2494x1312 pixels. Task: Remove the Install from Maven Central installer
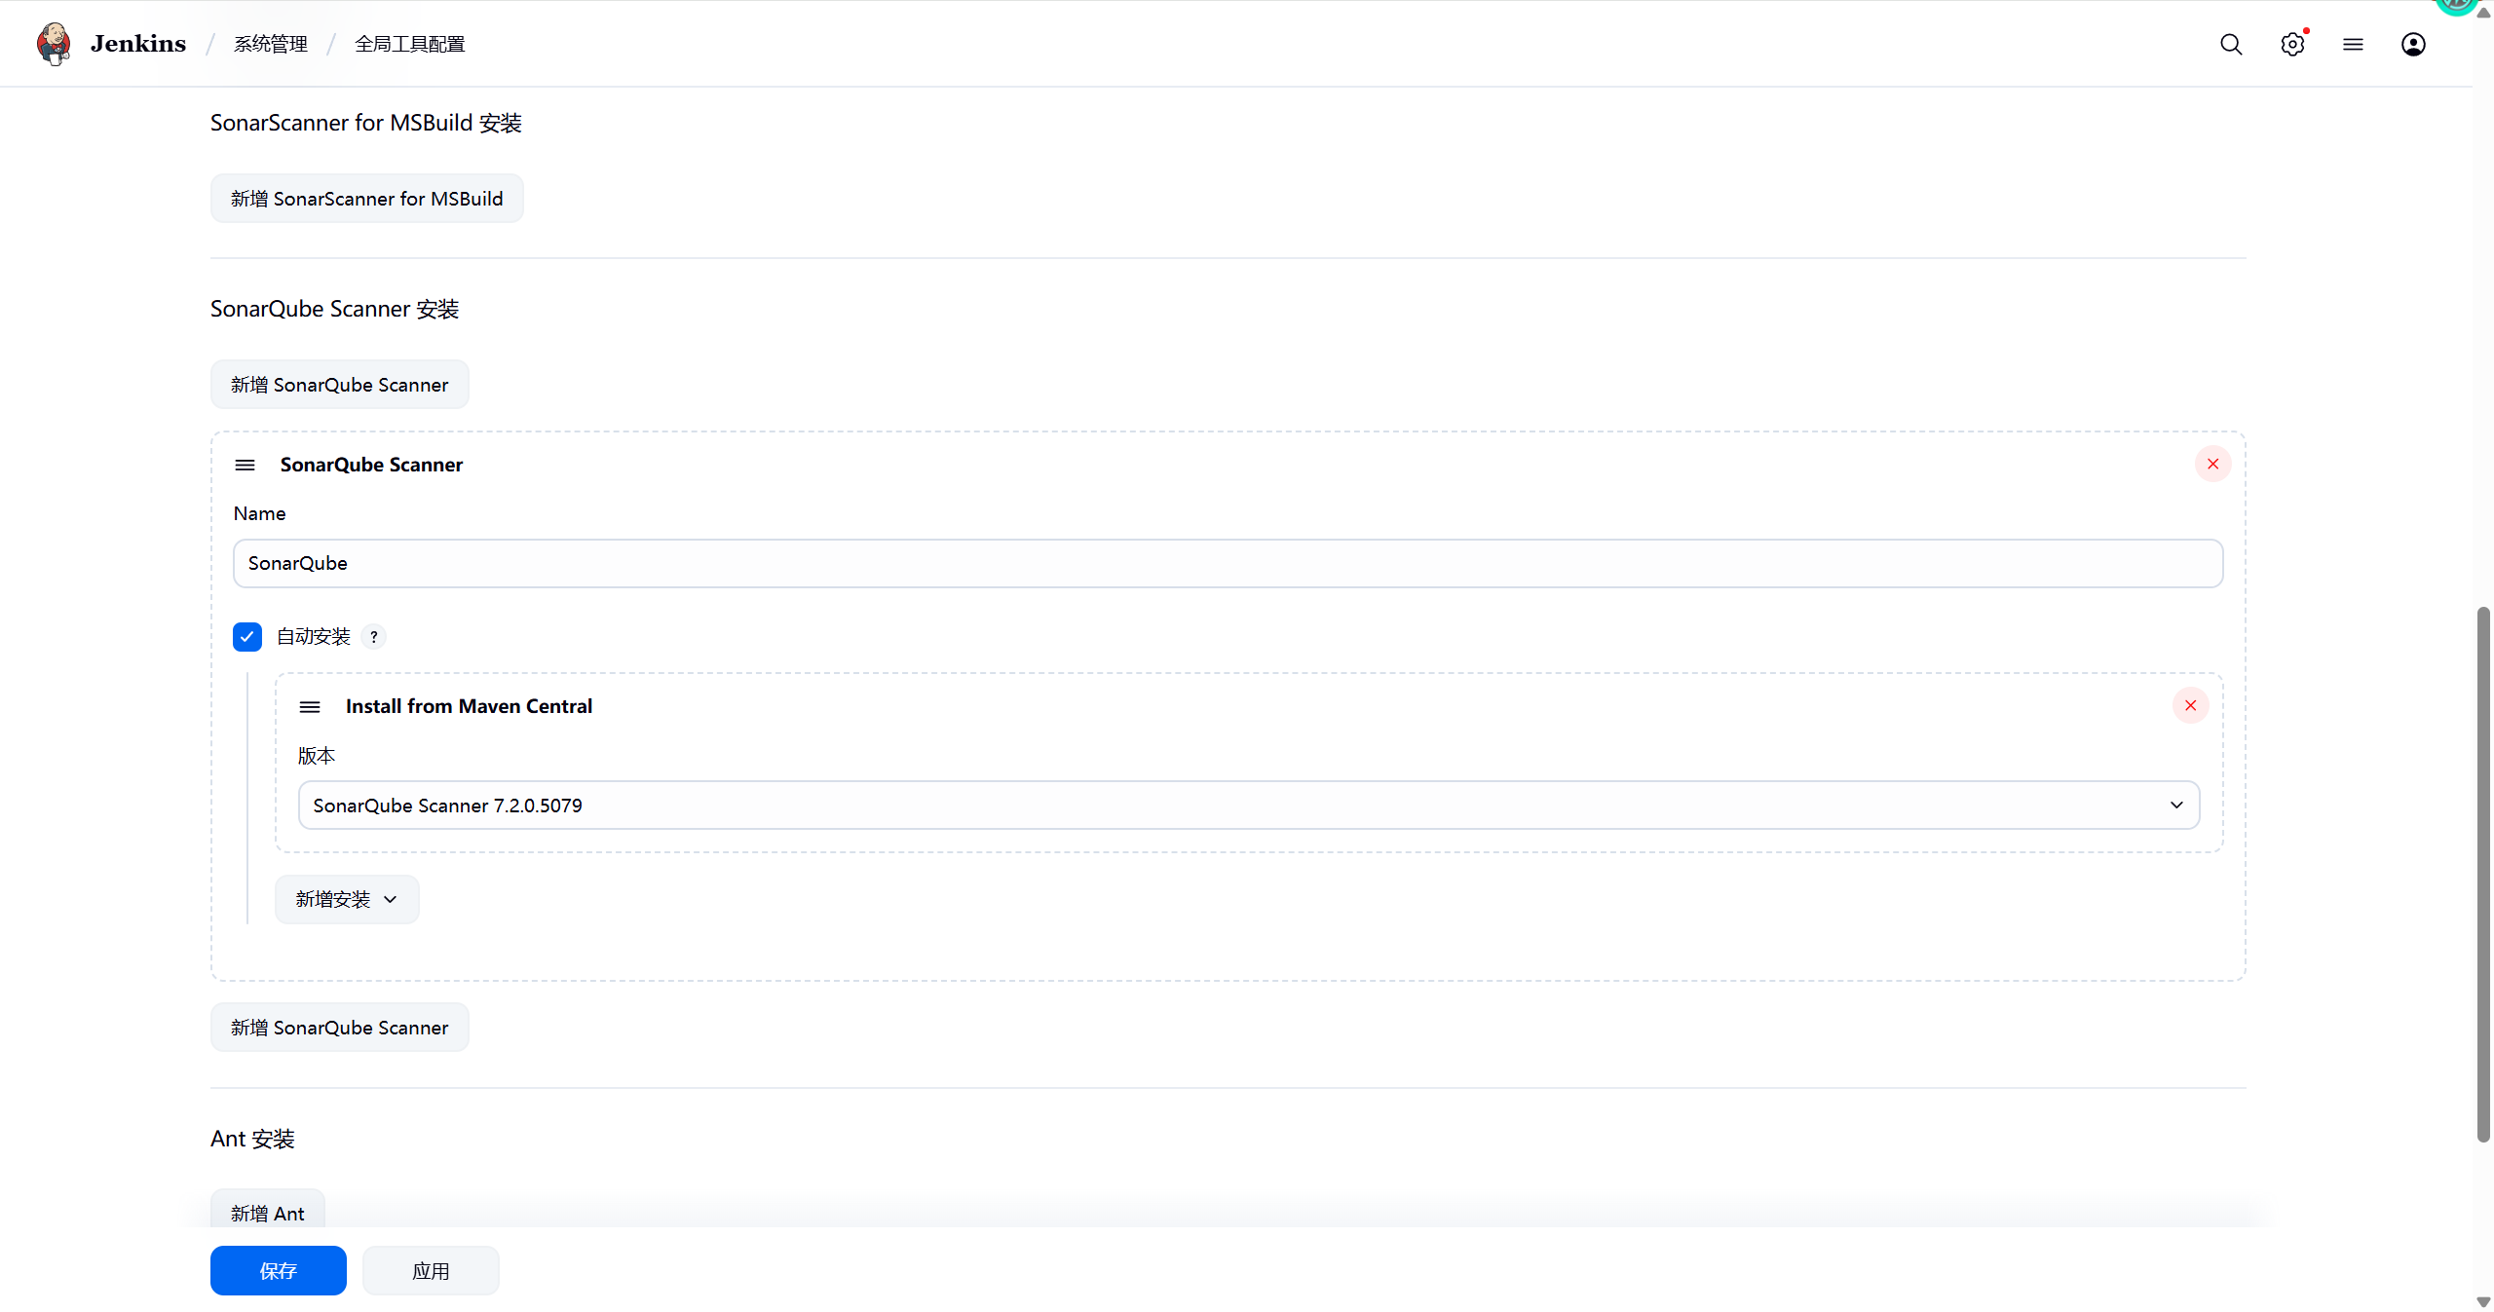click(2190, 705)
